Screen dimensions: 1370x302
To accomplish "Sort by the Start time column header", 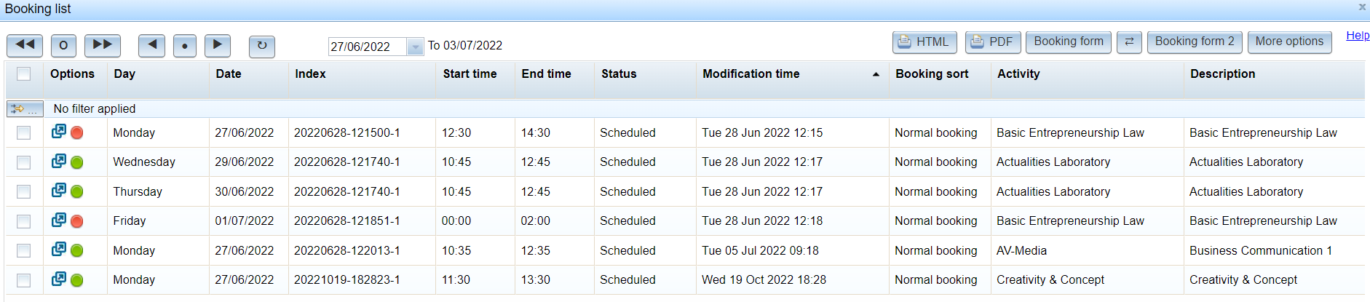I will click(470, 74).
